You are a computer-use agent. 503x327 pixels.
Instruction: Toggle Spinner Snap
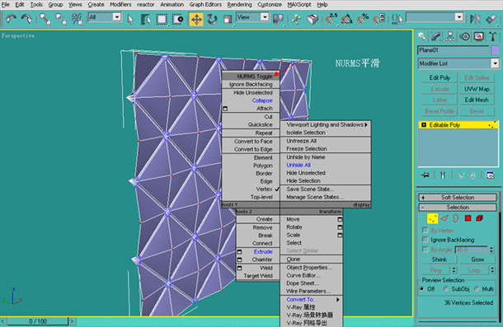click(378, 19)
